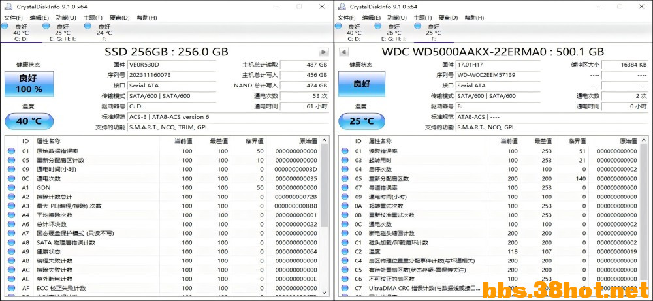Click status circle of 03 起转用时 row
653x301 pixels.
(x=344, y=160)
